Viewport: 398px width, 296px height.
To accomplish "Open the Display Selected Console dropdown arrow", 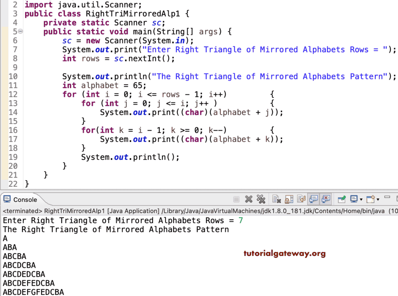I will (361, 200).
